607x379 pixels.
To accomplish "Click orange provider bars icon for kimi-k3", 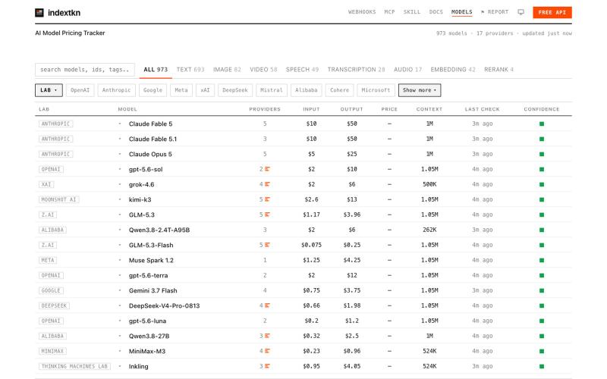I will [x=267, y=199].
